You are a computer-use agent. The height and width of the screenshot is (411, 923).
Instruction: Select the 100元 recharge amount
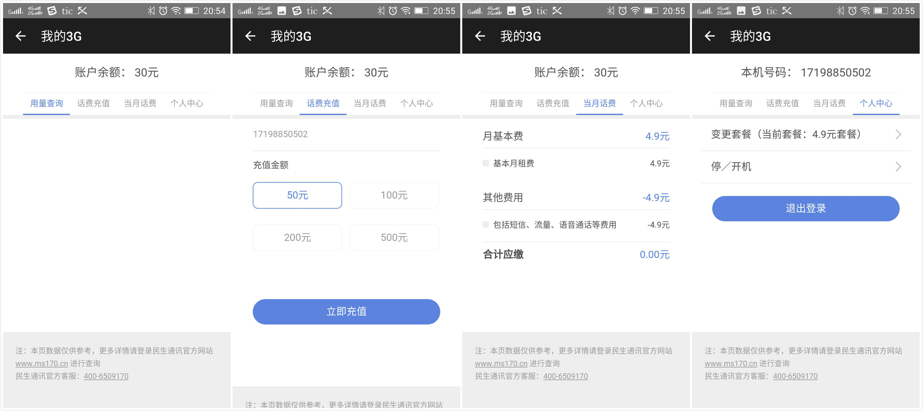coord(394,195)
